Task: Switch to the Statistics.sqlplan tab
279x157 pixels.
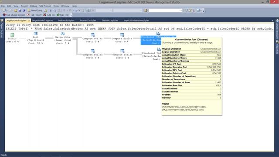Action: coord(110,20)
